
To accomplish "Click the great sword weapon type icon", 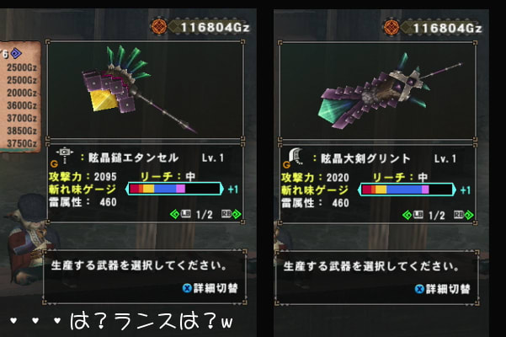I will click(296, 156).
